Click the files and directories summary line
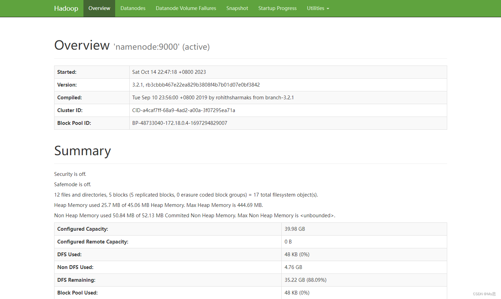 [x=186, y=195]
